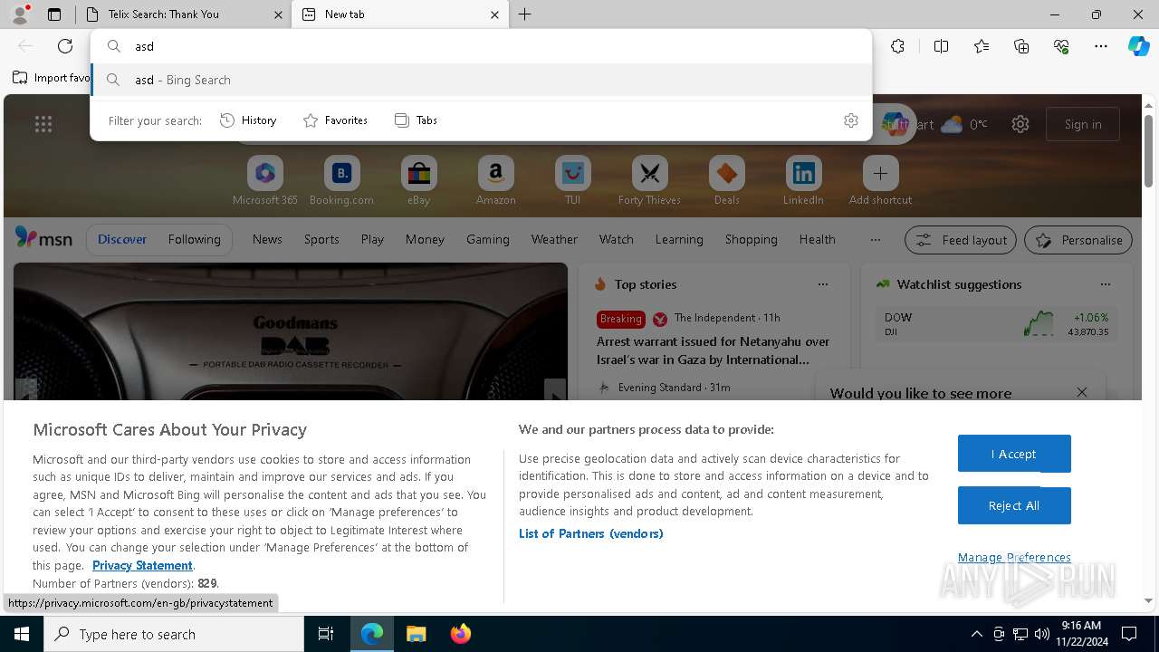1159x652 pixels.
Task: Click the Windows taskbar search box
Action: (174, 634)
